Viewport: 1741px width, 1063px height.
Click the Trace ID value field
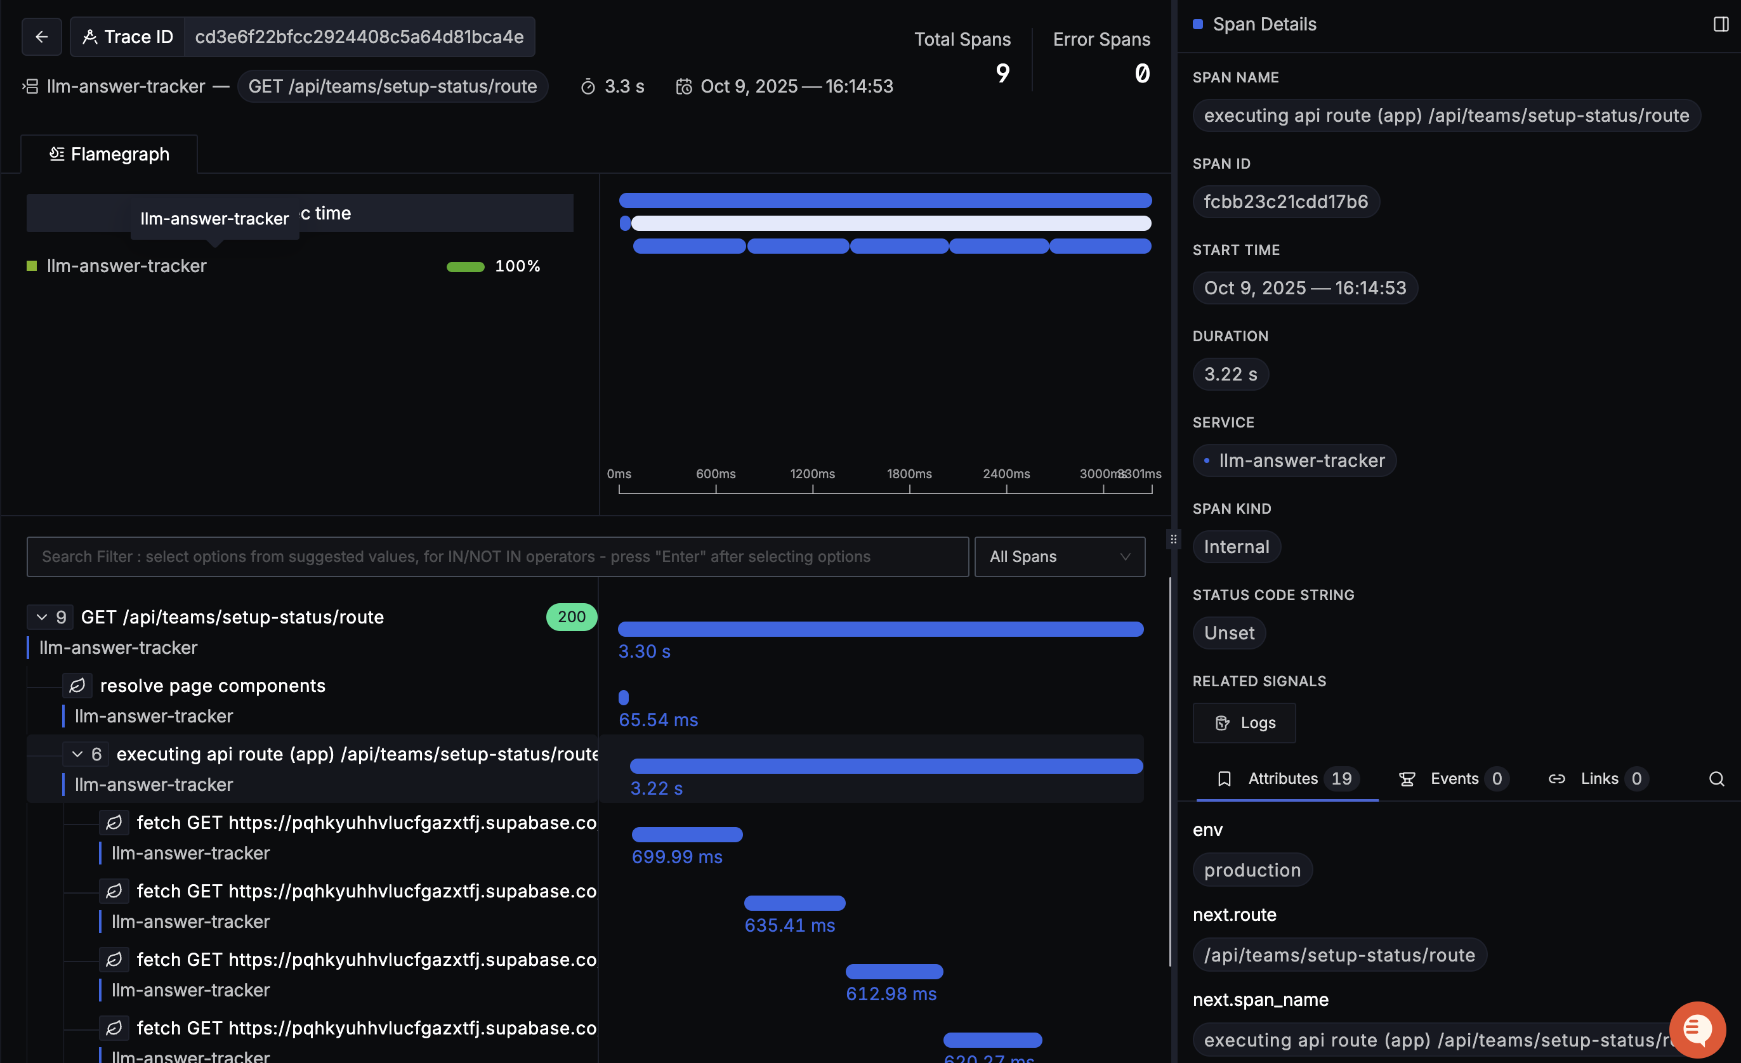coord(359,37)
